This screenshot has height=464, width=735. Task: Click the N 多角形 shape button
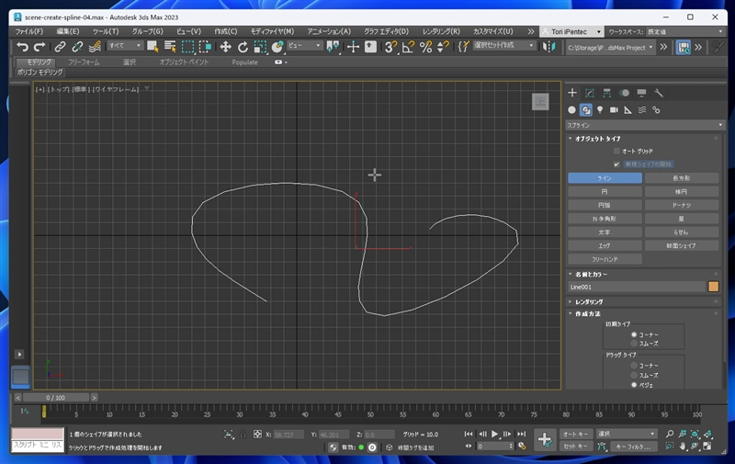(605, 219)
